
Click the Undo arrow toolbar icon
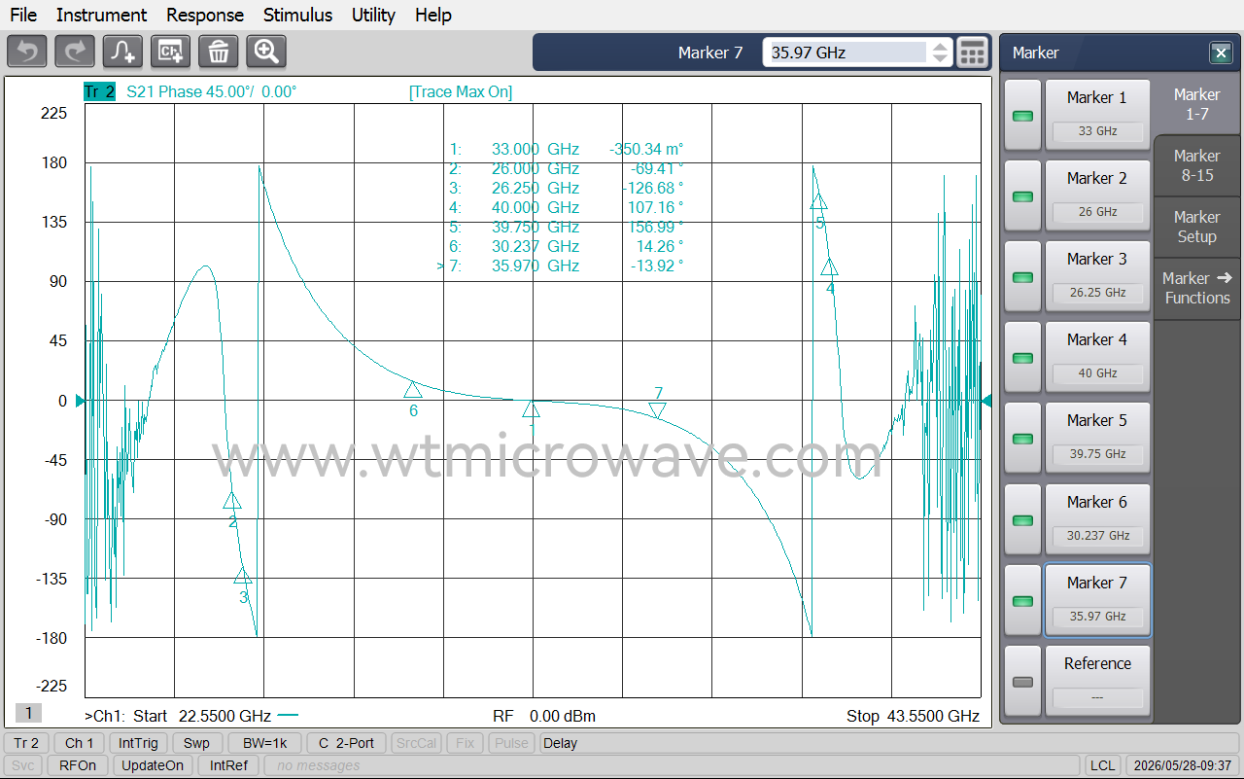pyautogui.click(x=27, y=51)
